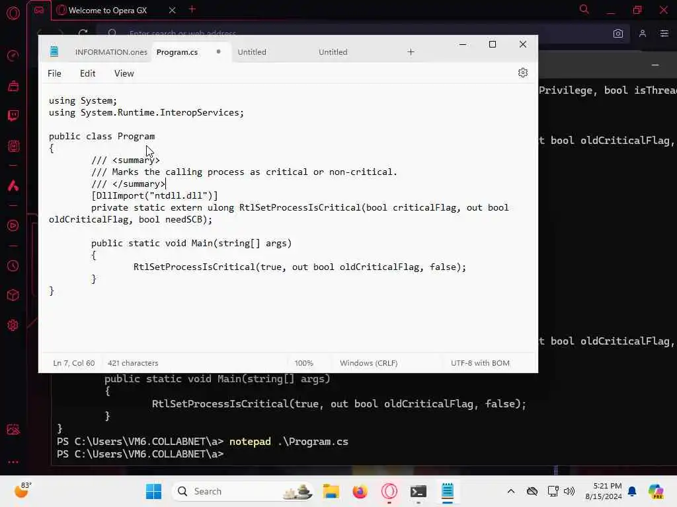Click the OneDrive cloud icon in the tray
Viewport: 677px width, 507px height.
(x=532, y=491)
